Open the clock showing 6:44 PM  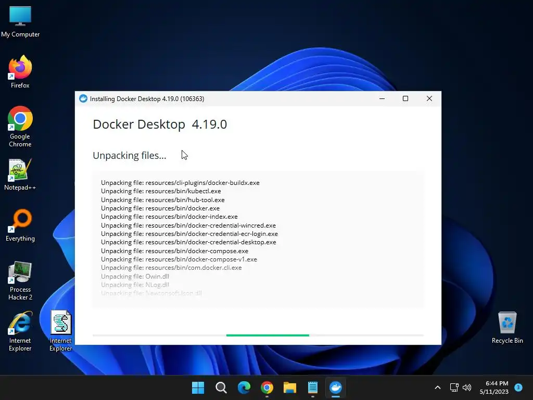pos(494,387)
